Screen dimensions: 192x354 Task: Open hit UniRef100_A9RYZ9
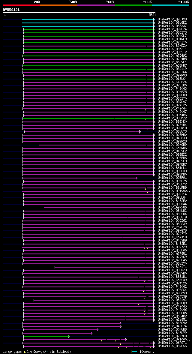click(172, 247)
